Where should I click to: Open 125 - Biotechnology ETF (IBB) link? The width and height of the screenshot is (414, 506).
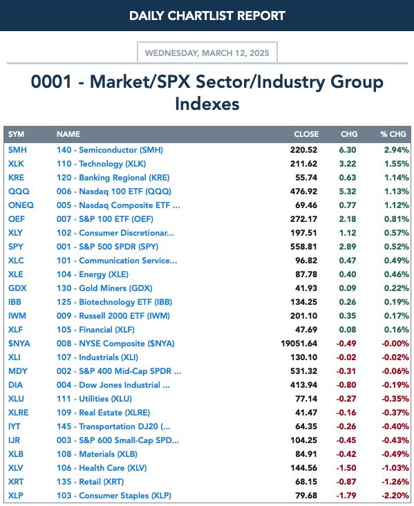tap(114, 302)
